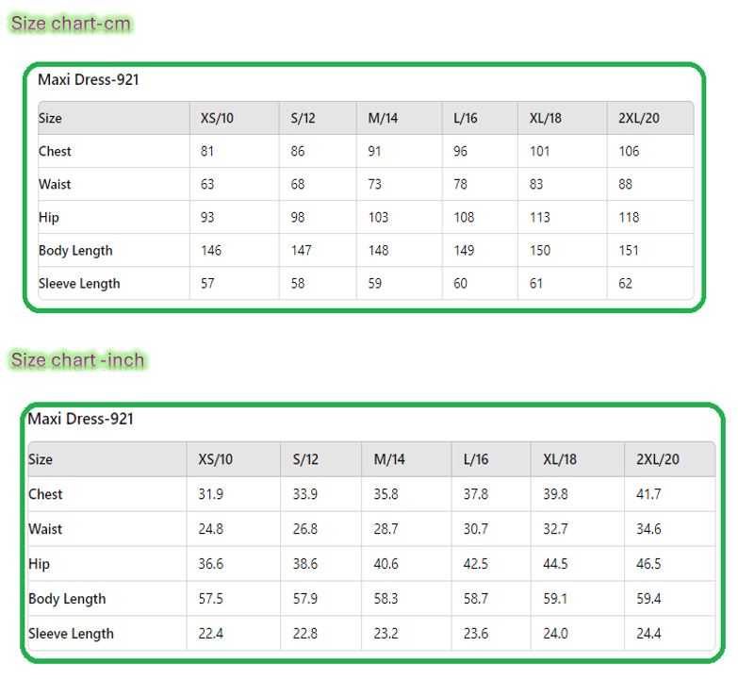Click the 'Size chart-cm' heading

click(x=71, y=24)
